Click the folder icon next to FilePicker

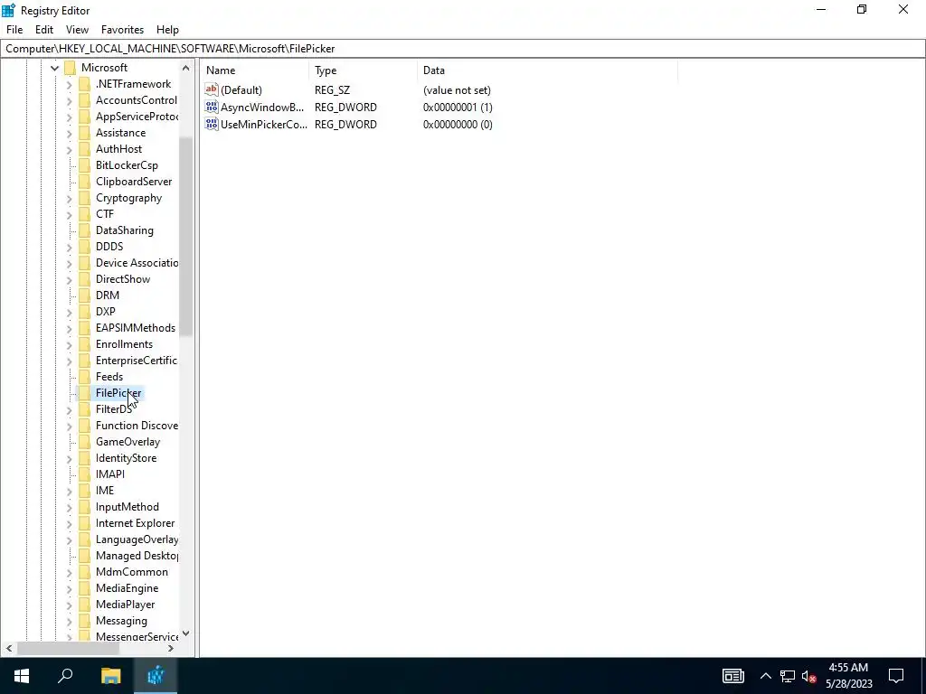tap(84, 393)
